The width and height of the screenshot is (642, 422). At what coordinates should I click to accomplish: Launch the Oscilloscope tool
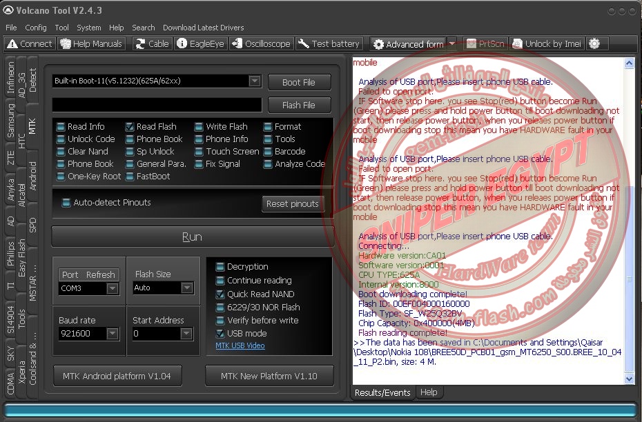click(x=261, y=43)
